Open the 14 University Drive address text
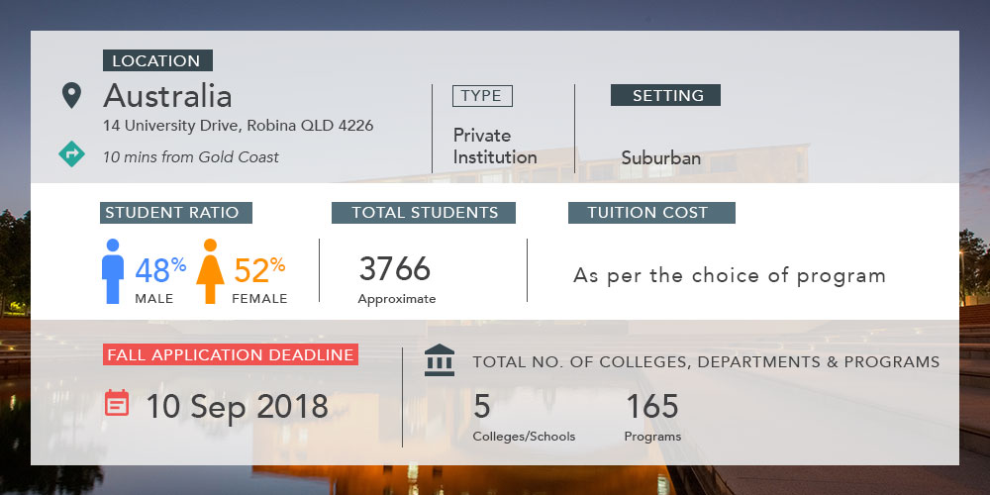The width and height of the screenshot is (990, 495). pyautogui.click(x=238, y=126)
